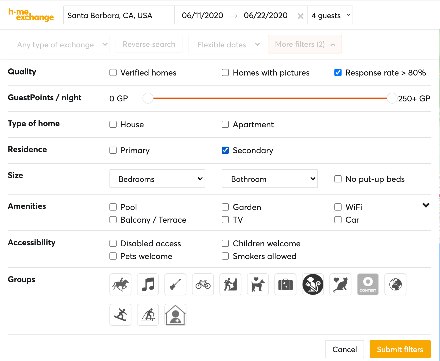
Task: Enable the Verified homes checkbox
Action: [x=113, y=72]
